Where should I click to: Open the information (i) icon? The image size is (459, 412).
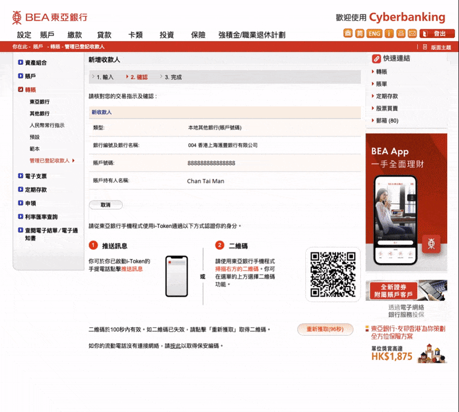coord(389,33)
